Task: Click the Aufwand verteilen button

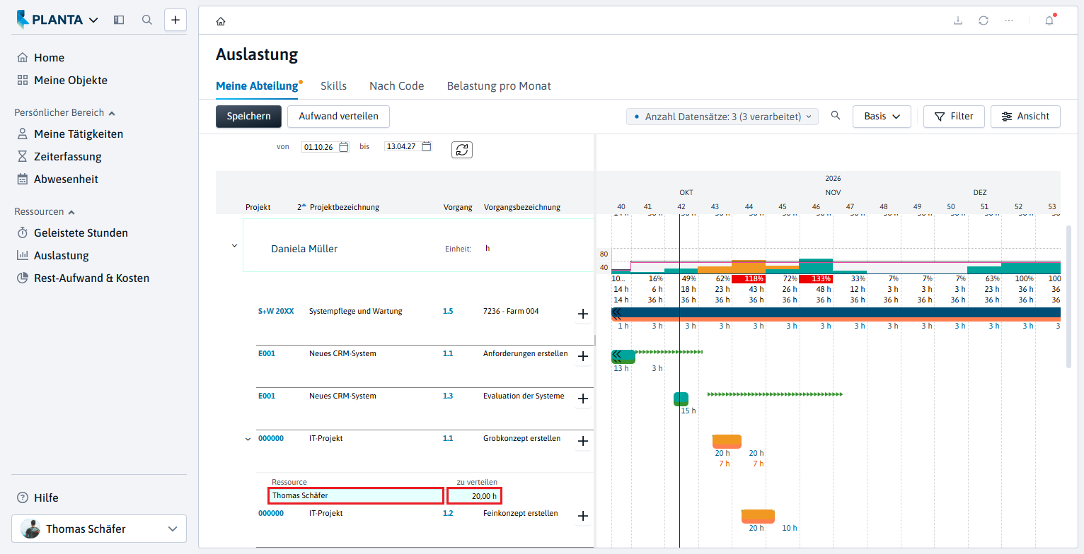Action: (x=338, y=117)
